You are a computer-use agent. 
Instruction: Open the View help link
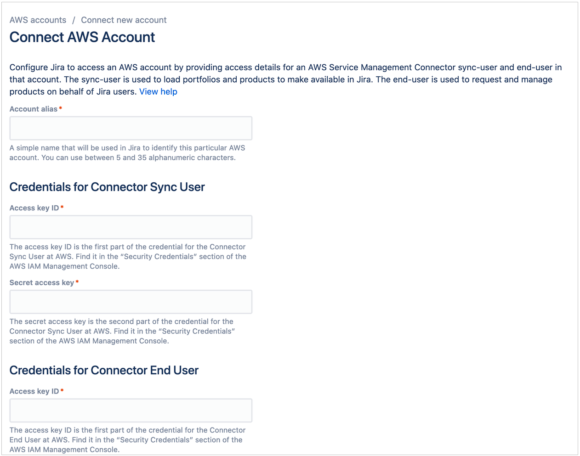tap(158, 91)
